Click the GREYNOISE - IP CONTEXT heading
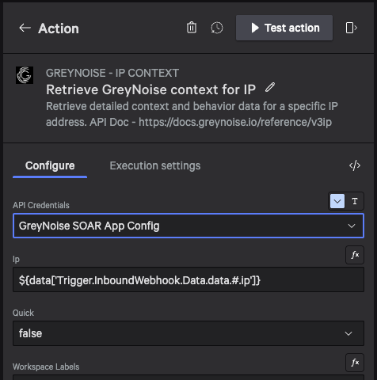 pyautogui.click(x=112, y=73)
